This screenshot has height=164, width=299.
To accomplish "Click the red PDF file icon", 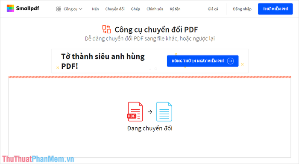I will pos(135,112).
